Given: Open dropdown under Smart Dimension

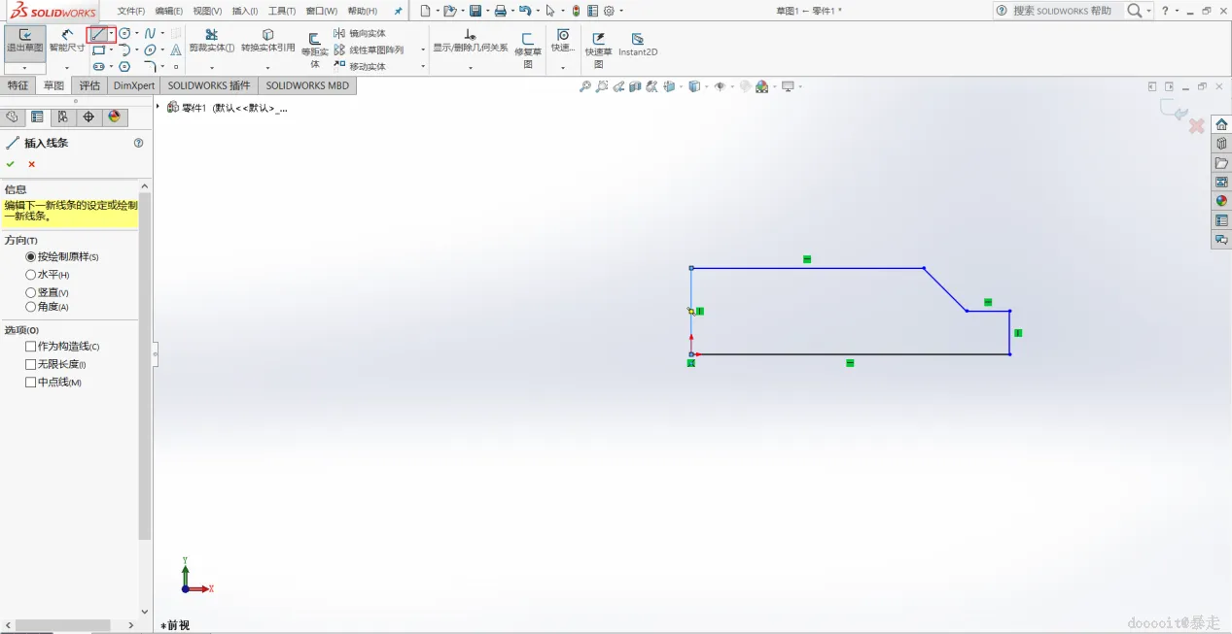Looking at the screenshot, I should click(x=67, y=69).
